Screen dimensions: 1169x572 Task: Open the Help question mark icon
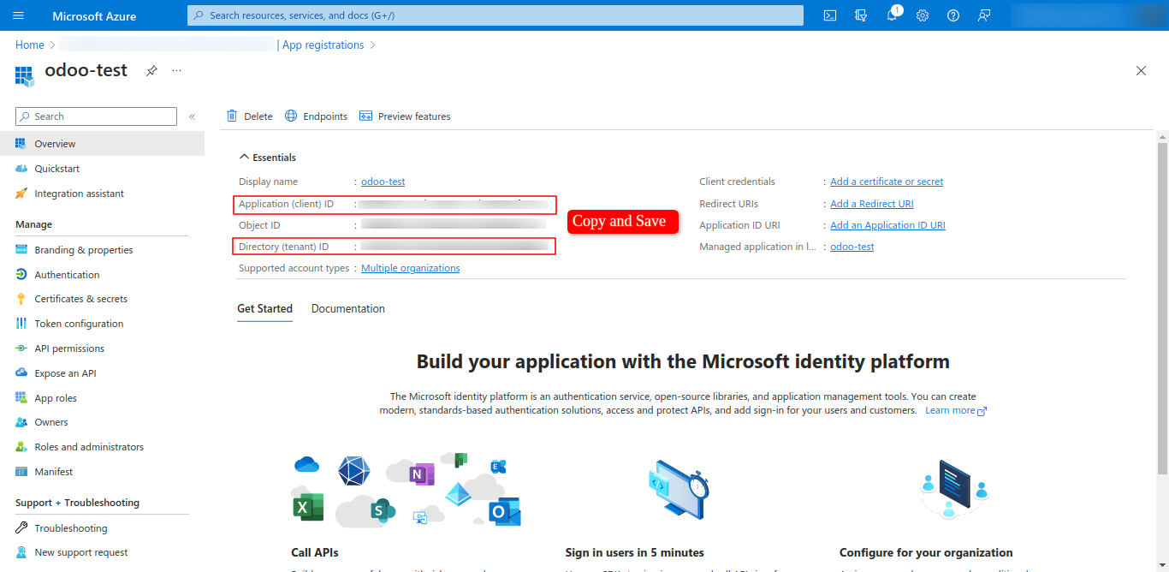pos(953,15)
